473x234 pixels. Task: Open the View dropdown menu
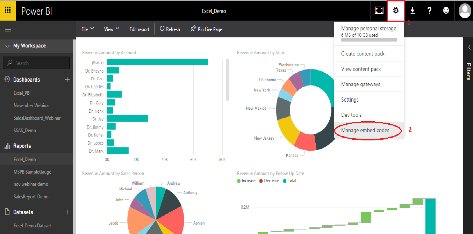112,29
